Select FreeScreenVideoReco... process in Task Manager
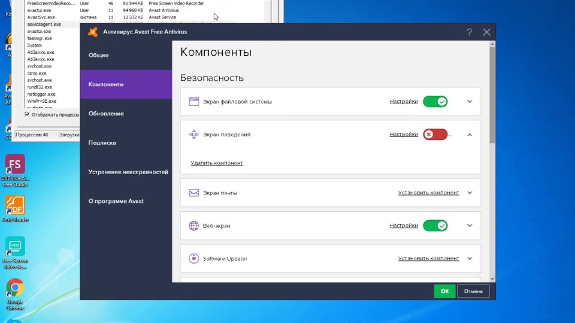 click(x=51, y=3)
